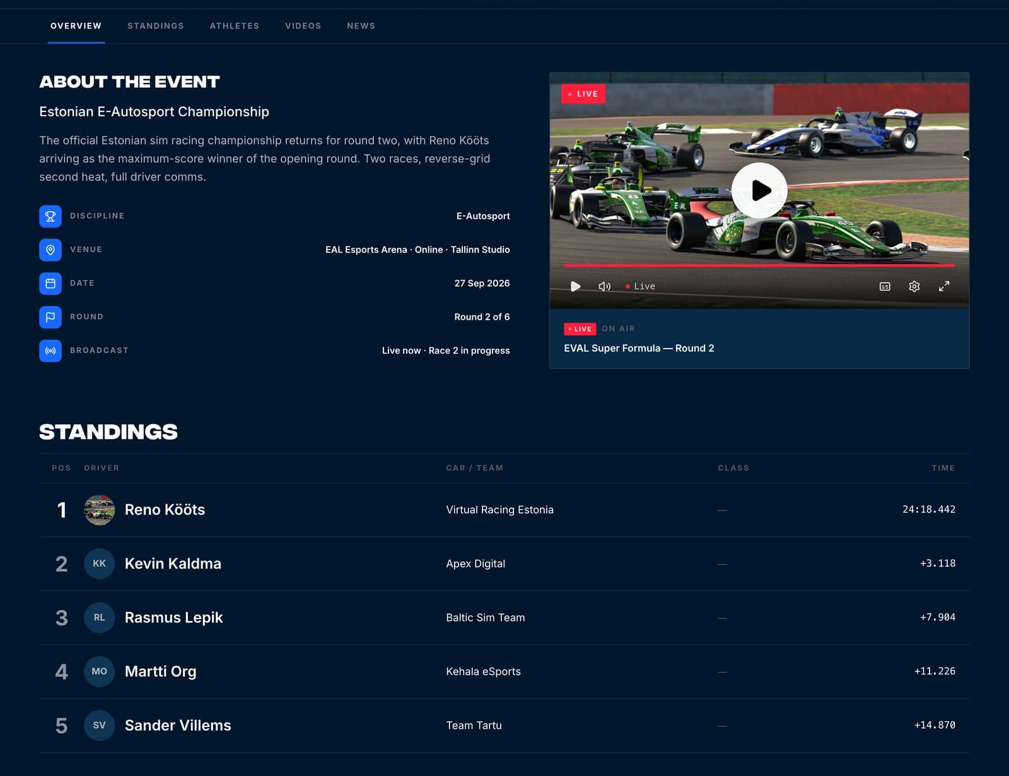Click the MO avatar badge
The width and height of the screenshot is (1009, 776).
pos(100,671)
